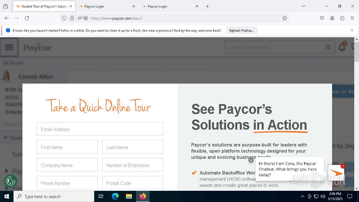Open Paycor notifications bell
The image size is (359, 202).
tap(342, 47)
